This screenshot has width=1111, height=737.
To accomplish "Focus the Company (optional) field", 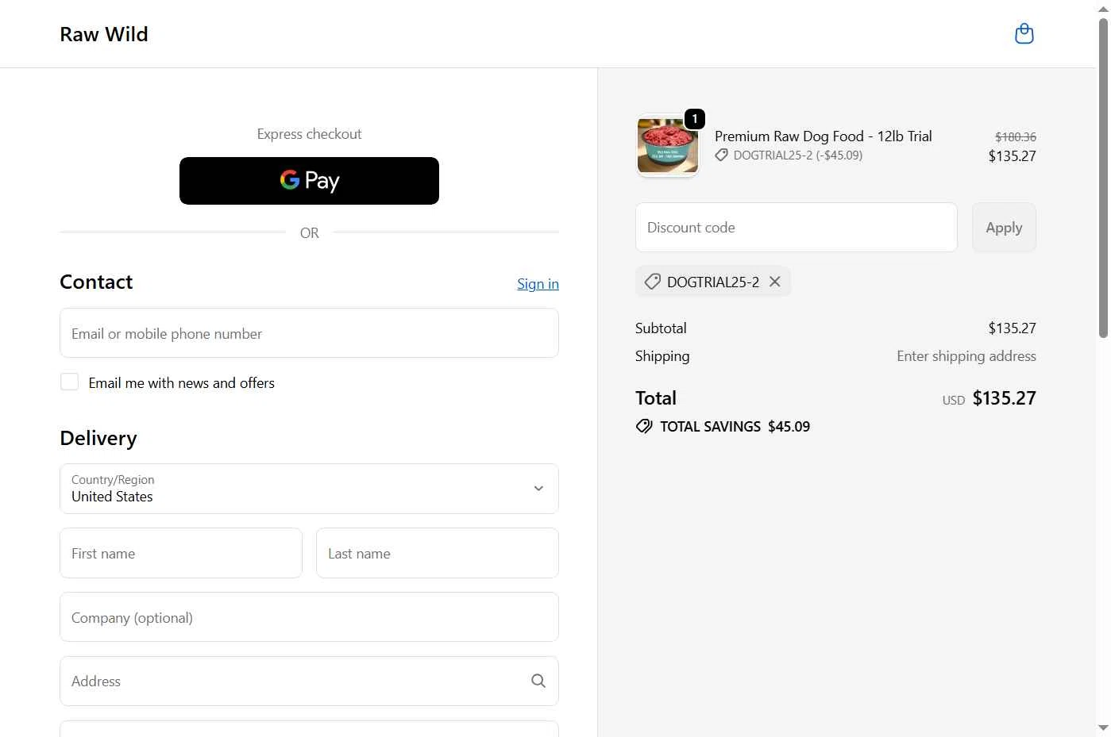I will tap(309, 617).
